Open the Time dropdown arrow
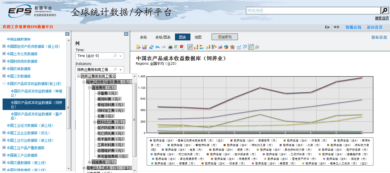This screenshot has height=173, width=390. tap(121, 56)
